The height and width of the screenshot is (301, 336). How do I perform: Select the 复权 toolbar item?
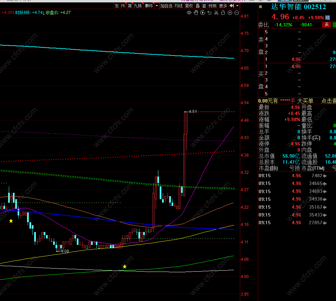189,6
